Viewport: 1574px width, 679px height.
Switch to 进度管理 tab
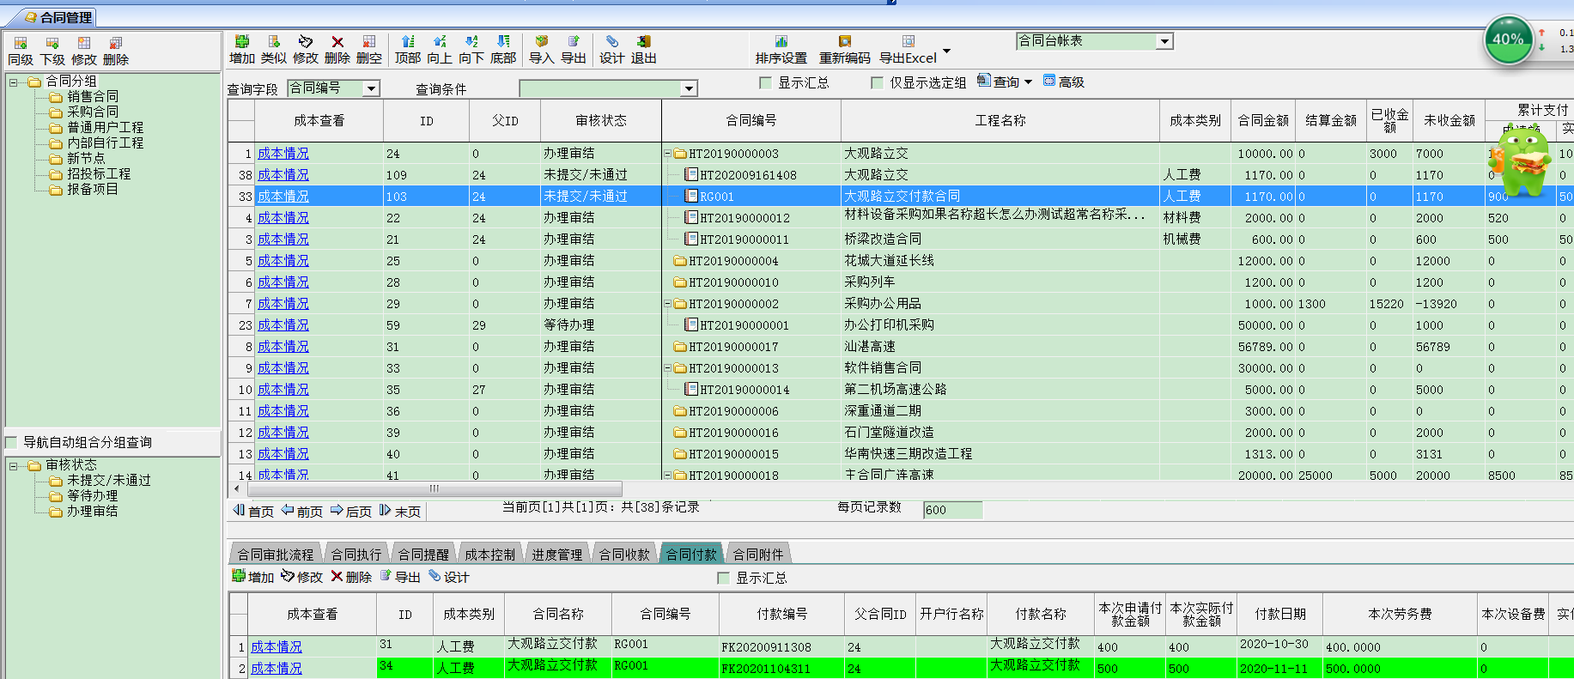[557, 555]
